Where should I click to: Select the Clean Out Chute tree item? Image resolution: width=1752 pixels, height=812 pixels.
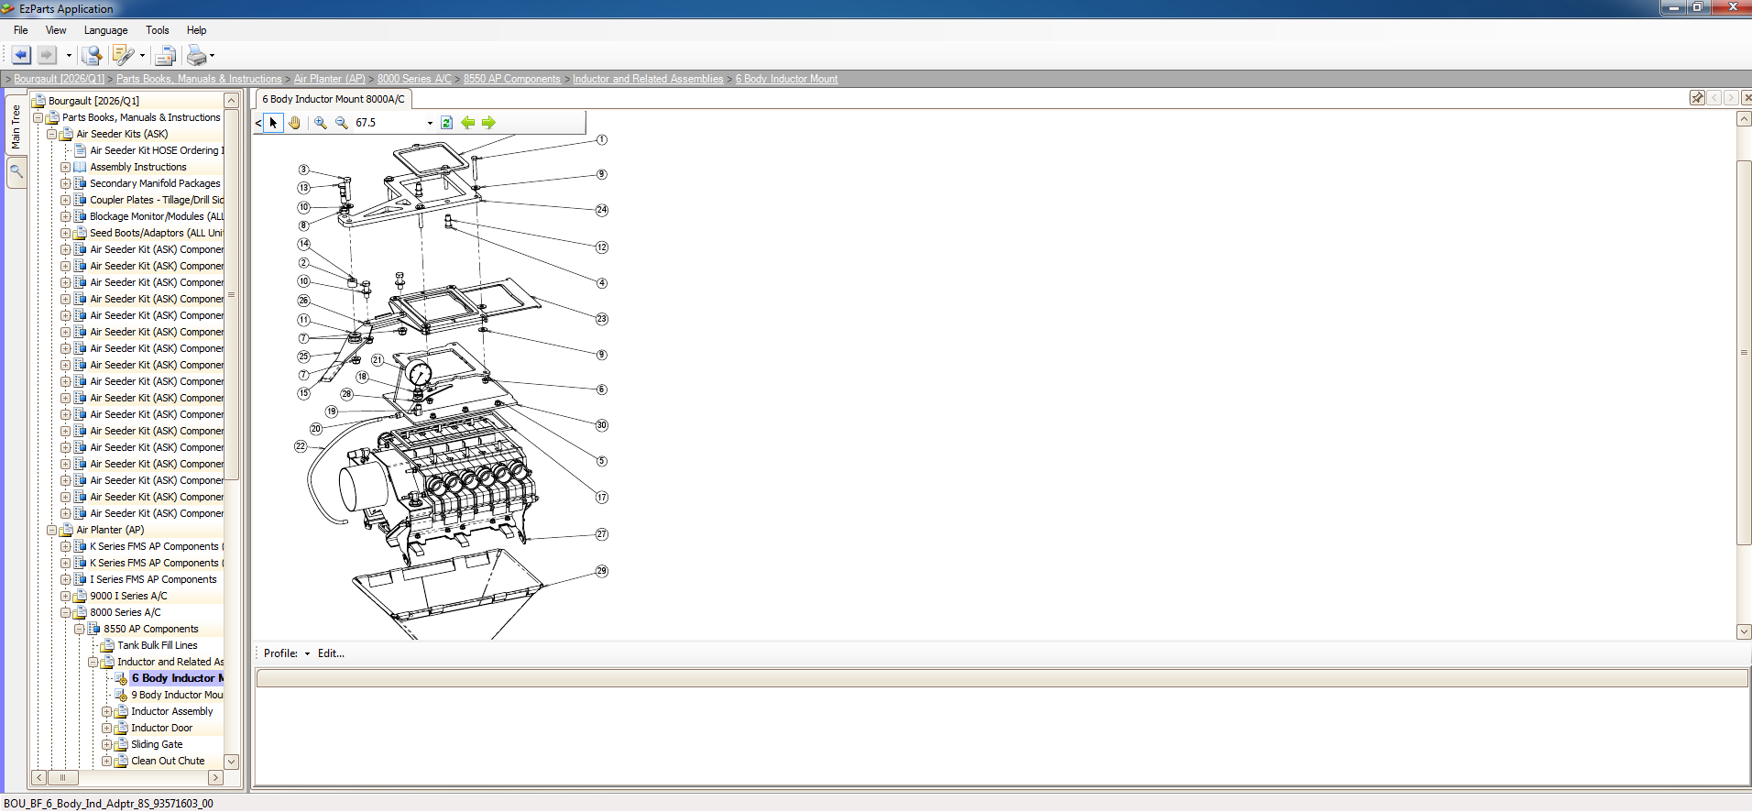click(x=168, y=761)
